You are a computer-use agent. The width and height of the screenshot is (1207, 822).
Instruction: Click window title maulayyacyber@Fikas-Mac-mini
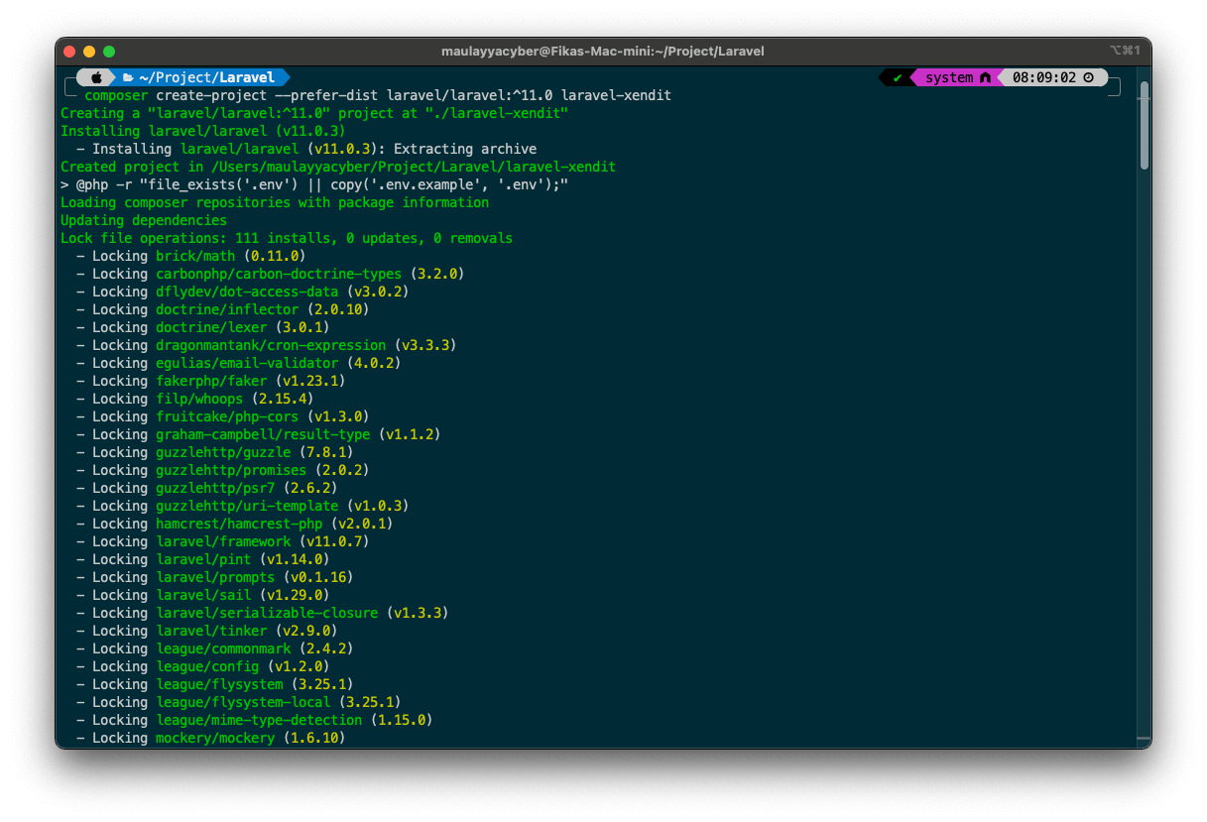[x=603, y=51]
